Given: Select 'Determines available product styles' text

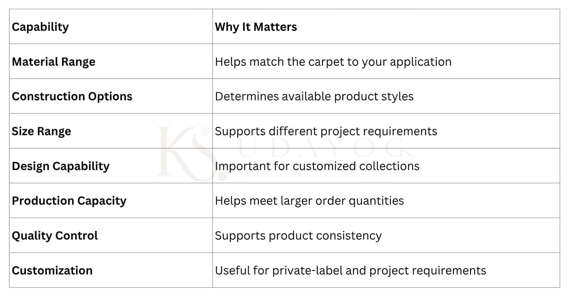Looking at the screenshot, I should click(x=314, y=97).
